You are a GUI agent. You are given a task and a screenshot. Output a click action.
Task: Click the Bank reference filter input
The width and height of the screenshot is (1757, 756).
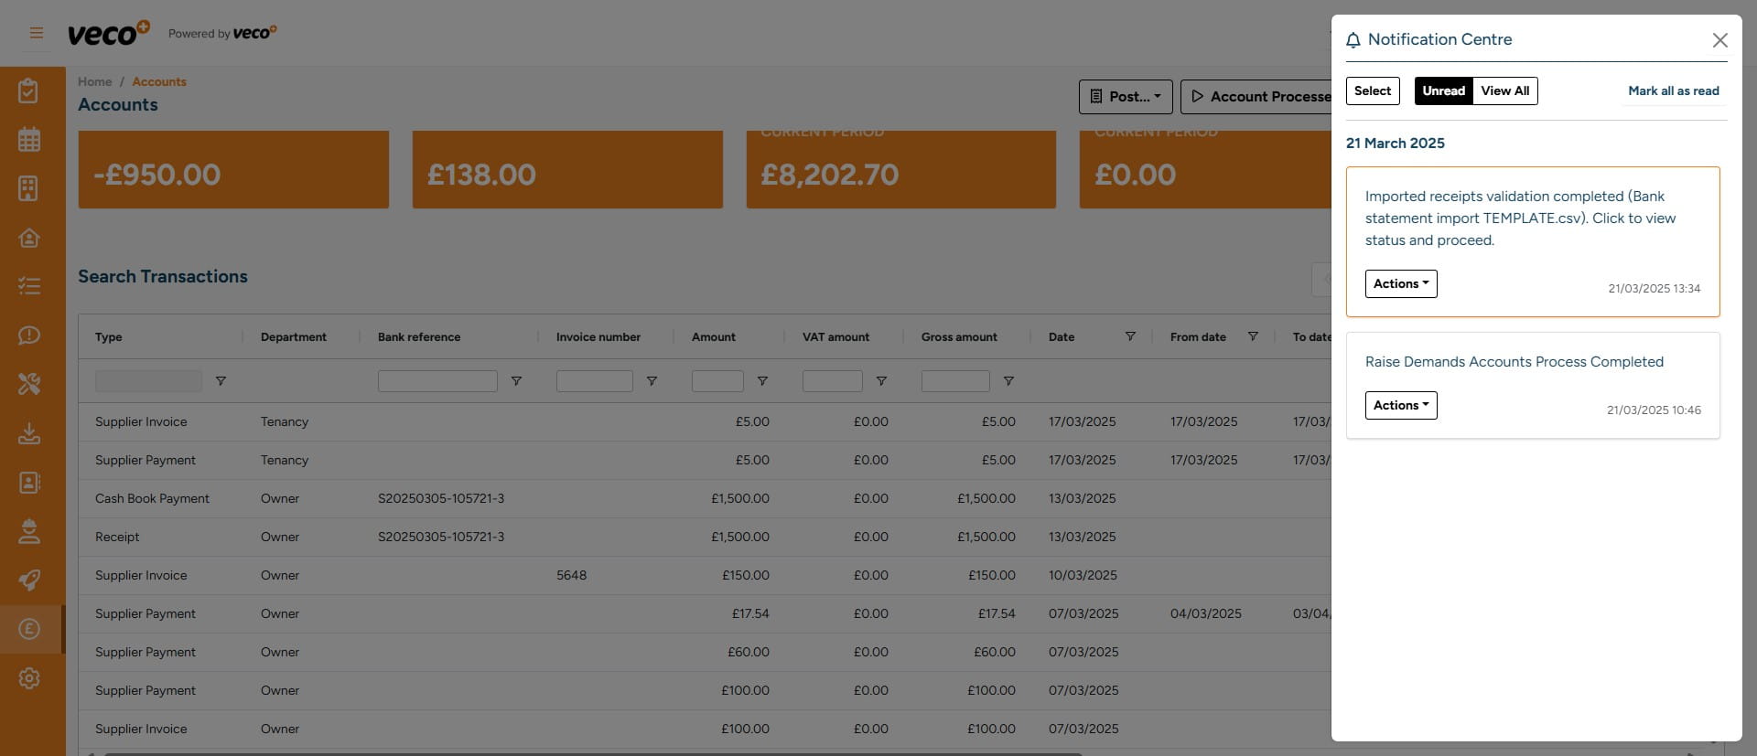[x=437, y=381]
